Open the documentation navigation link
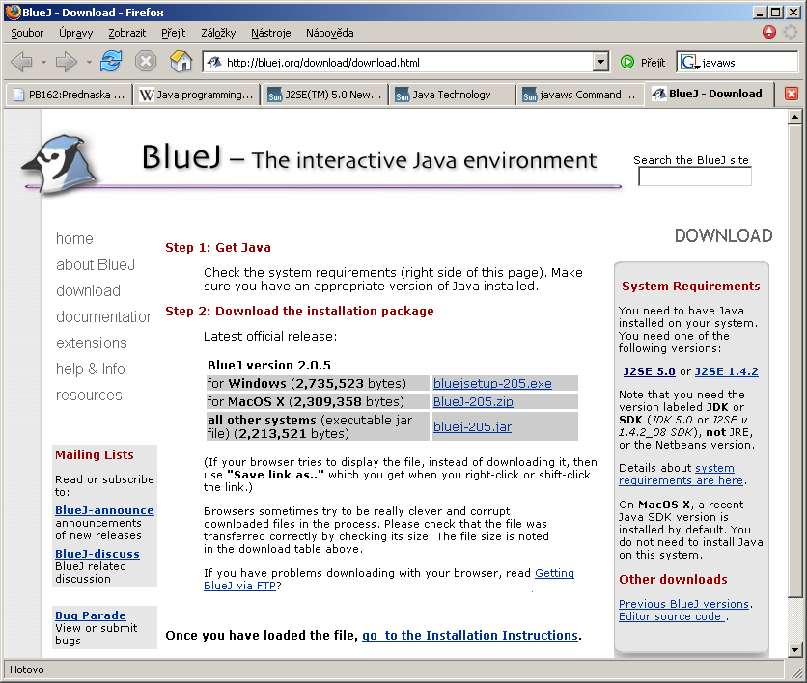 [x=105, y=316]
